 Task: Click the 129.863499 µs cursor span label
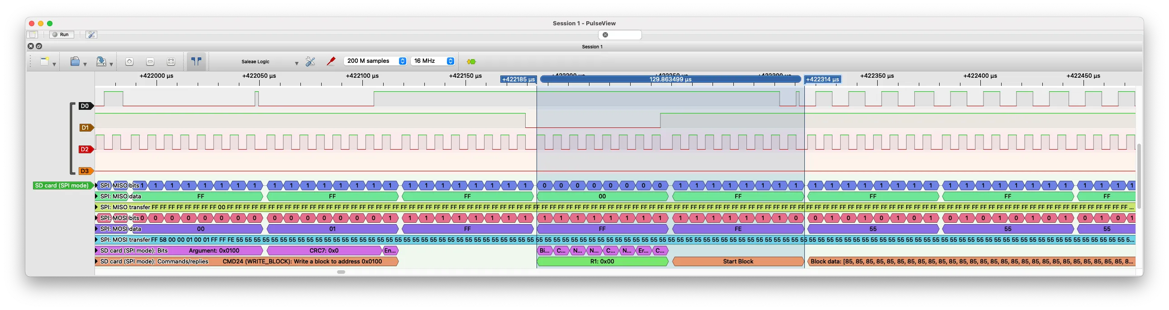(670, 80)
